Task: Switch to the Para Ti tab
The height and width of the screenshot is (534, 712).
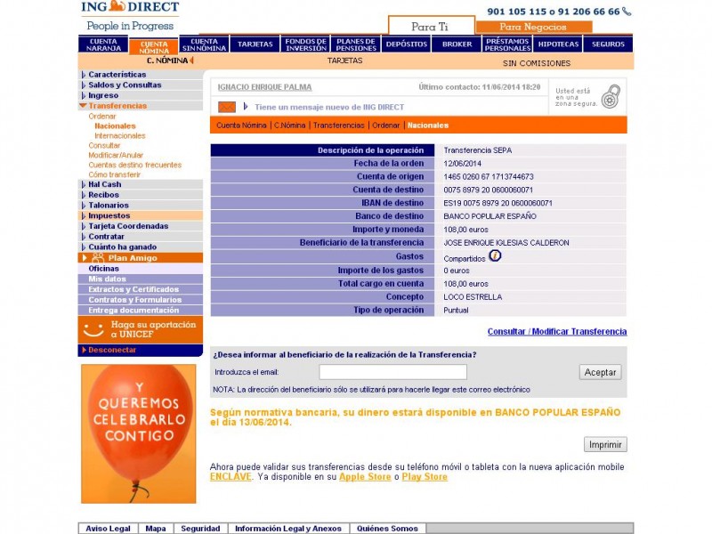Action: [431, 26]
